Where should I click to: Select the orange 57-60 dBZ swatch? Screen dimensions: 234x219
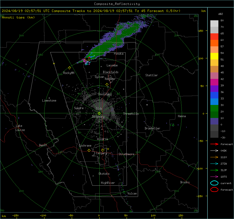214,43
